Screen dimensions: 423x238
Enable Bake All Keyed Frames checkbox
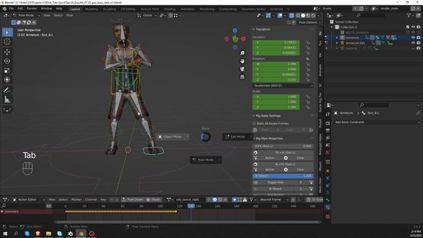pos(254,124)
